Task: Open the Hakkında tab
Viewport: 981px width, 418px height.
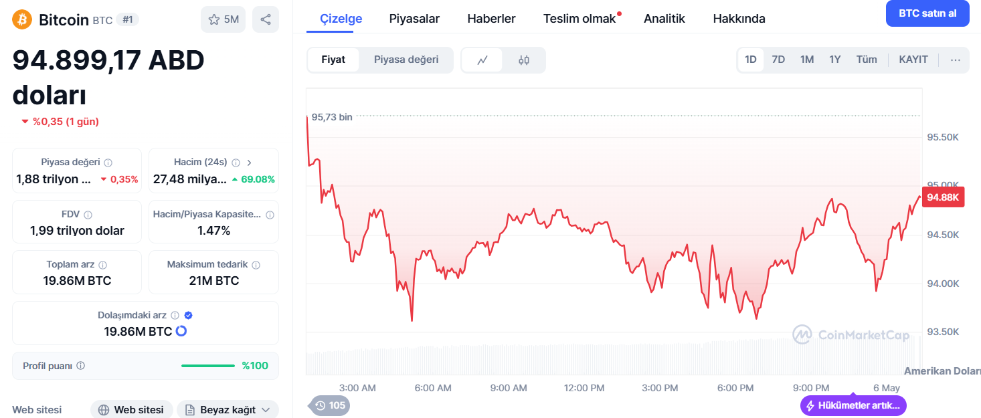Action: [x=739, y=19]
